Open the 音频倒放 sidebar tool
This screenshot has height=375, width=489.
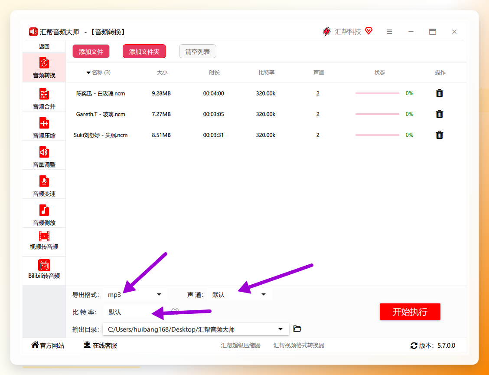[44, 215]
